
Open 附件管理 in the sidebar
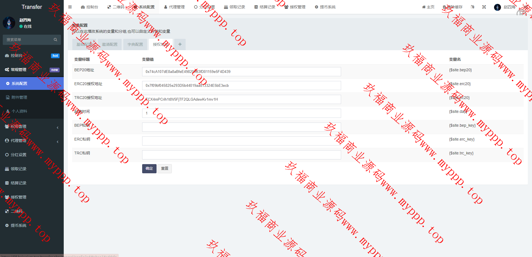[x=19, y=97]
